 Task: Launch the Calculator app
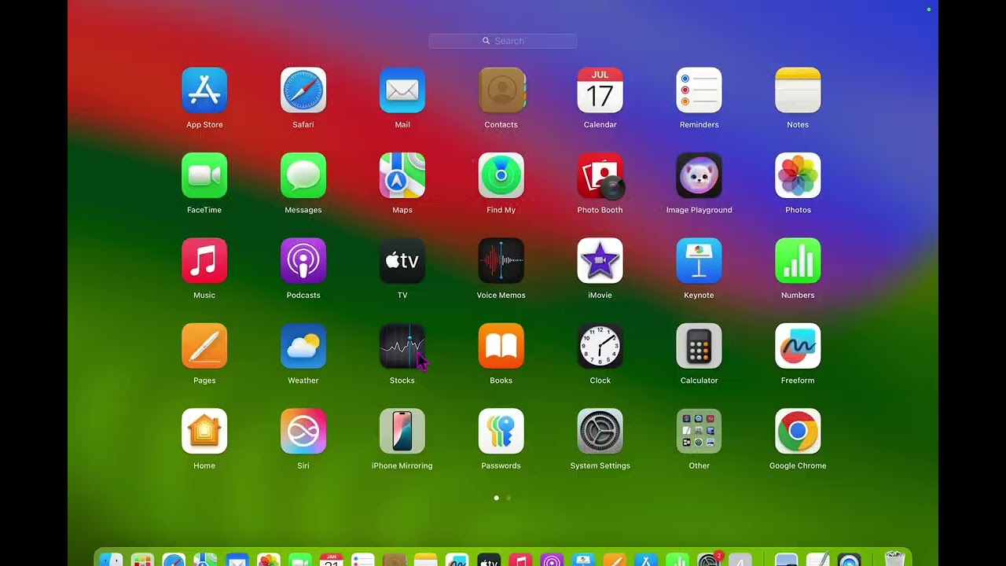pyautogui.click(x=699, y=346)
